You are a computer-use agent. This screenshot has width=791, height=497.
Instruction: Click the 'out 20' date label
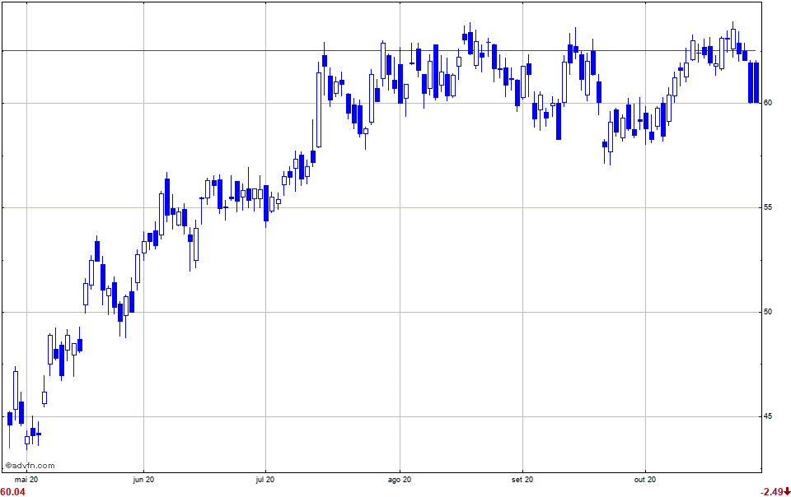coord(645,480)
